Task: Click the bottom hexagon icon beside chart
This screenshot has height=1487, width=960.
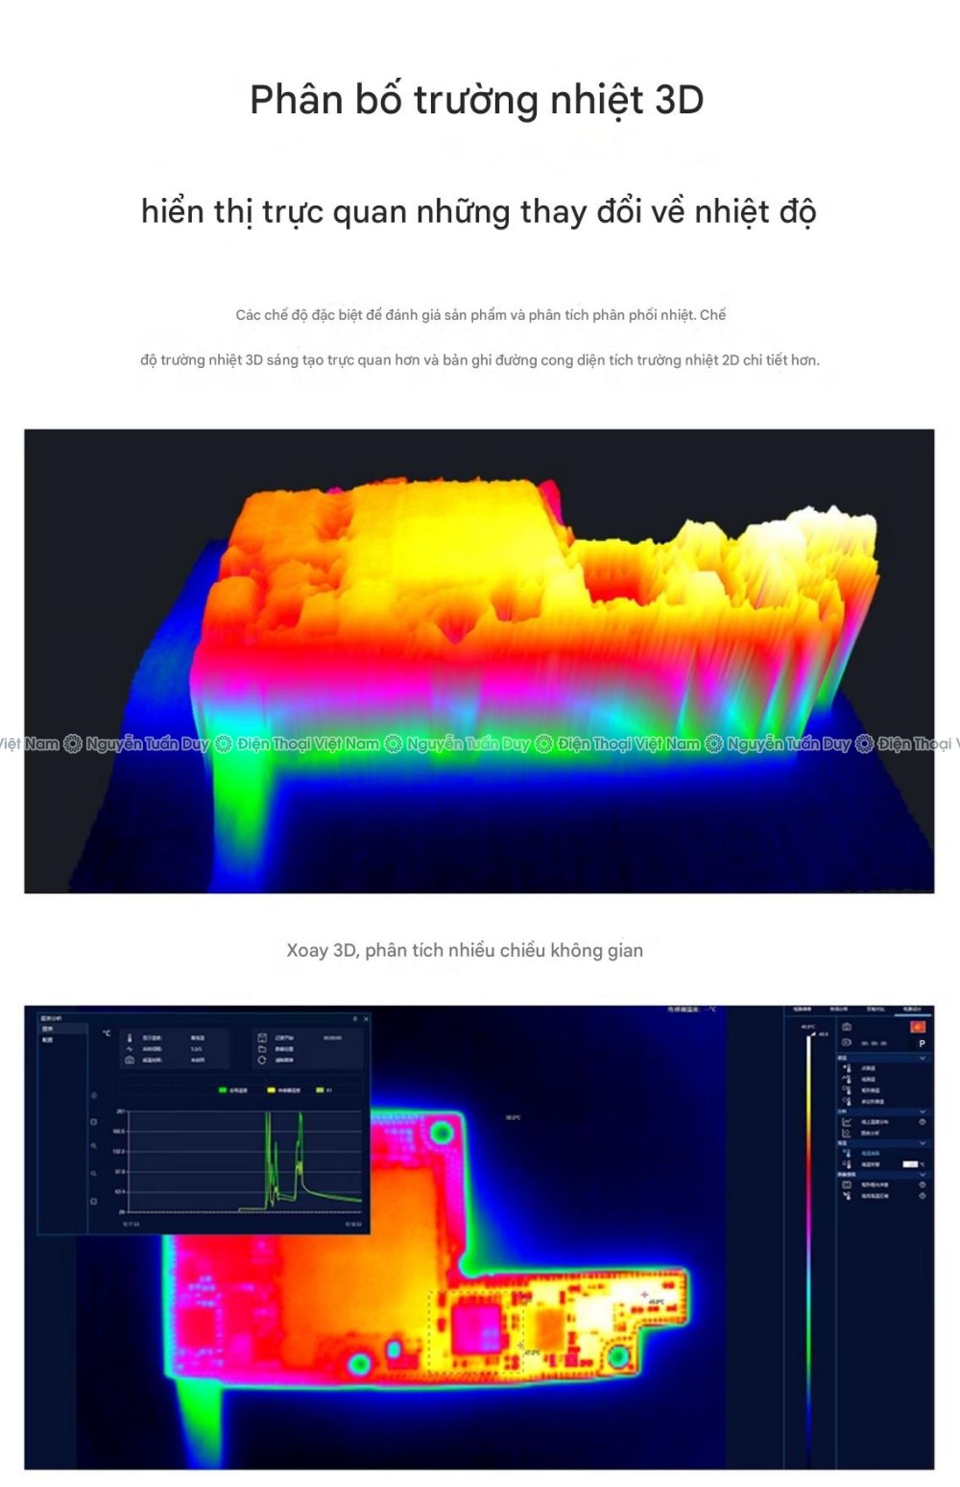Action: [94, 1202]
